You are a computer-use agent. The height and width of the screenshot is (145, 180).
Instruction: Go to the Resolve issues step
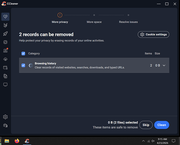point(128,22)
